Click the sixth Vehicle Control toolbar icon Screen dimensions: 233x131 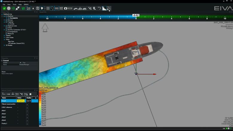tap(26, 94)
